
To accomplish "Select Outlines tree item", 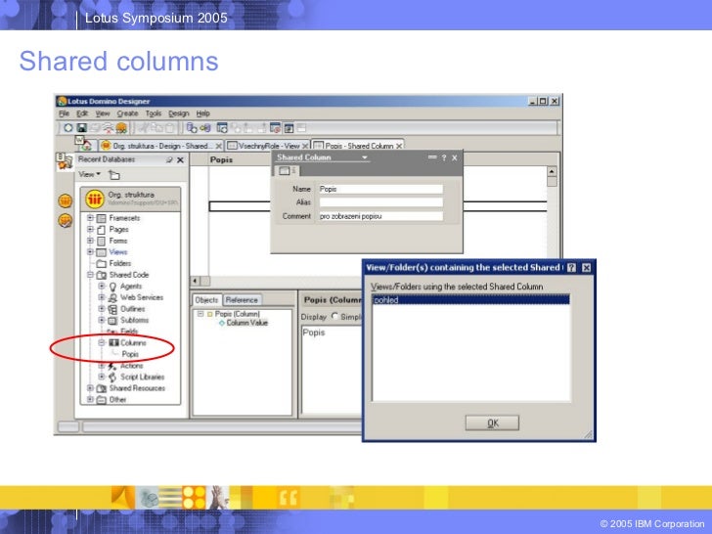I will coord(133,309).
